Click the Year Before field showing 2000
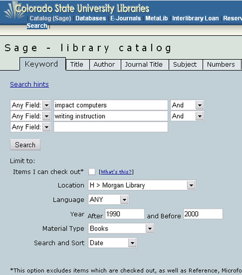 (203, 214)
